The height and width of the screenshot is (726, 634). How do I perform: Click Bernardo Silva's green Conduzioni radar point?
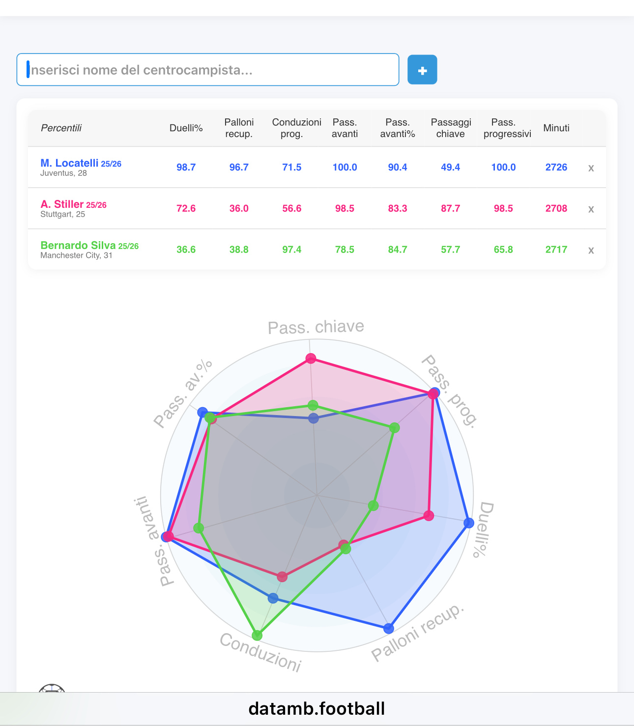tap(257, 635)
